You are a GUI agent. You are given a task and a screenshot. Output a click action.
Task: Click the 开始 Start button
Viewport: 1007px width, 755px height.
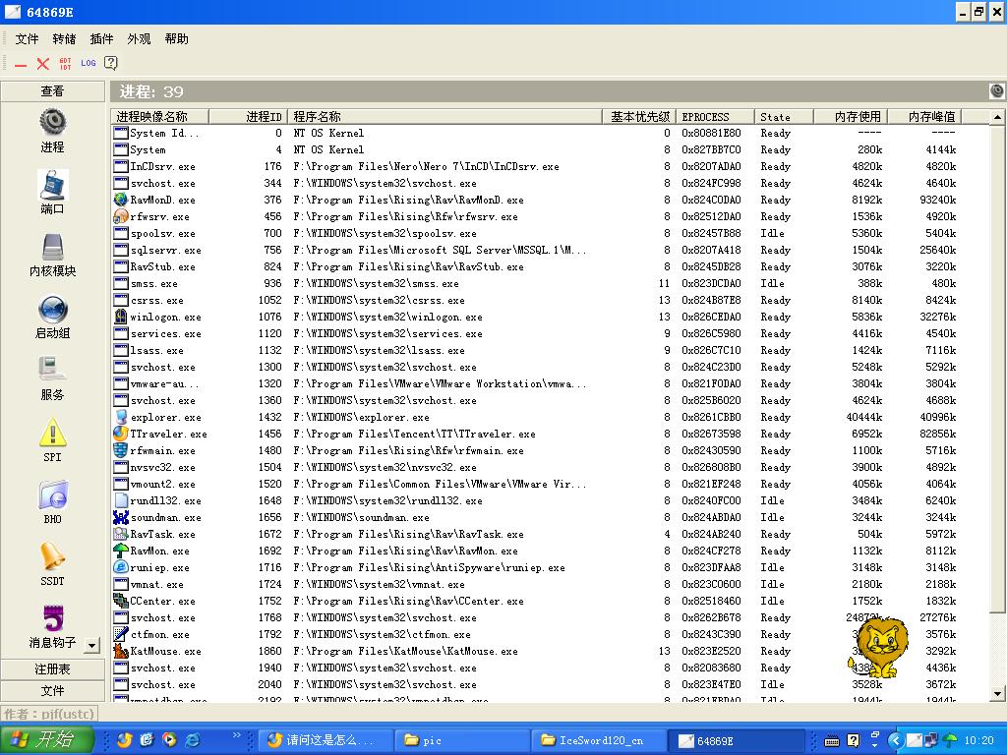[x=47, y=739]
